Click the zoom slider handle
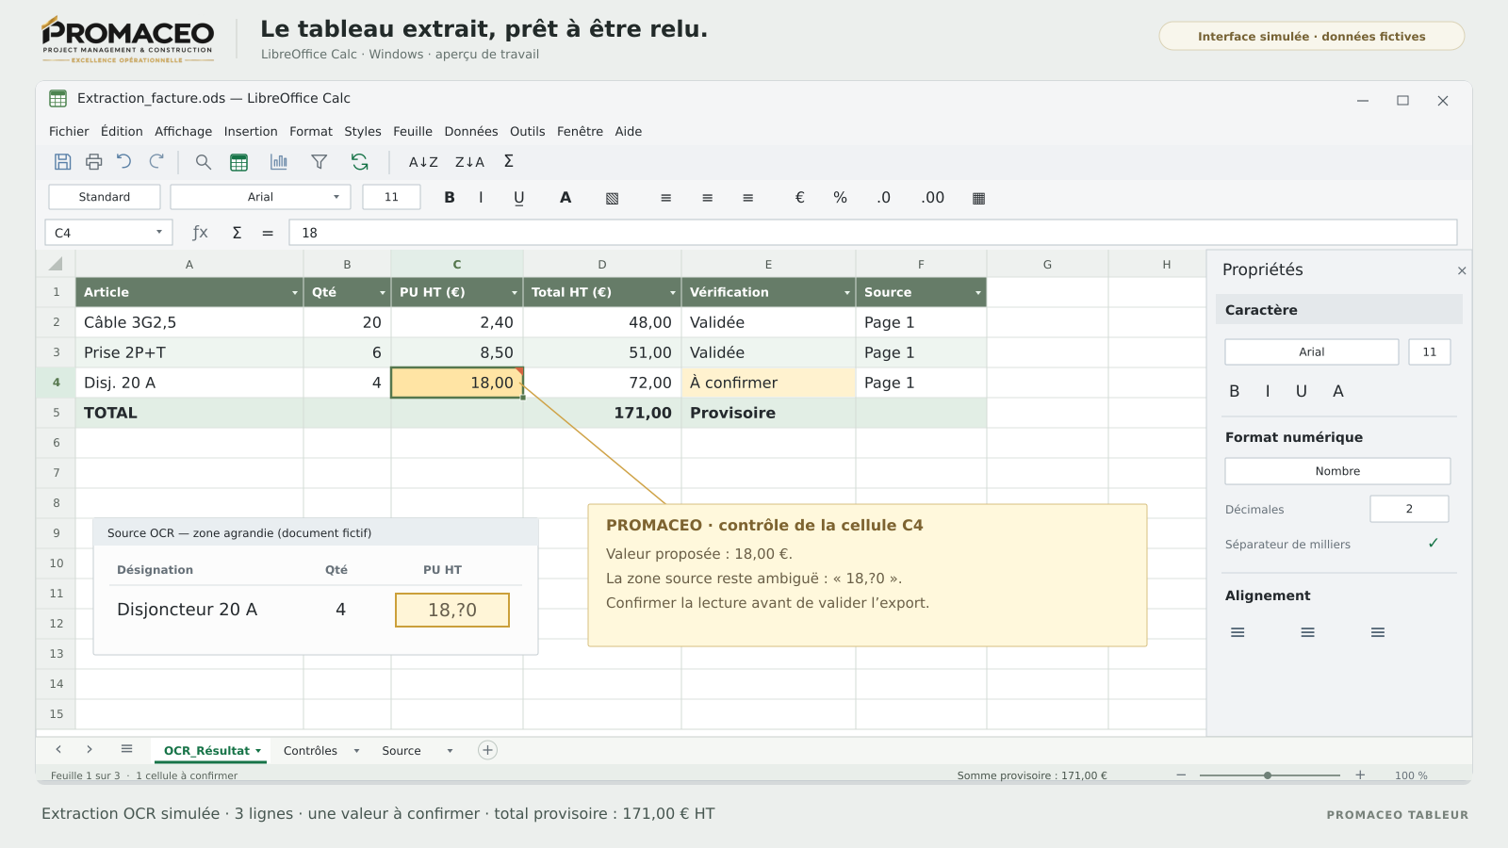Screen dimensions: 1508x848 pyautogui.click(x=1268, y=775)
